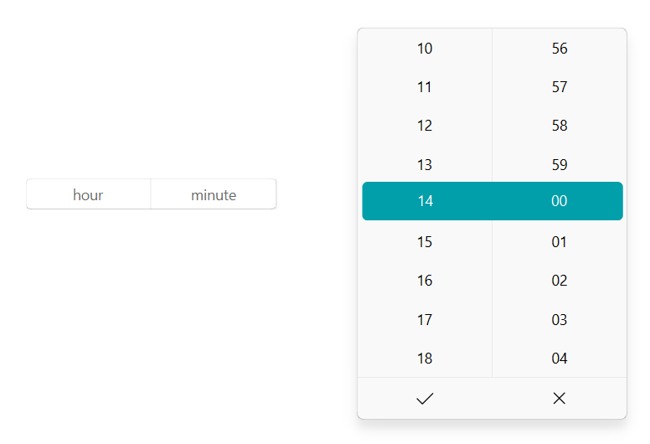The image size is (650, 444).
Task: Choose minute 01 from the list
Action: [560, 242]
